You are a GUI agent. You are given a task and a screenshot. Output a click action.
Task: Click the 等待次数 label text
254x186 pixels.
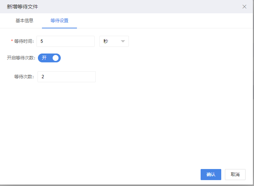pos(24,77)
